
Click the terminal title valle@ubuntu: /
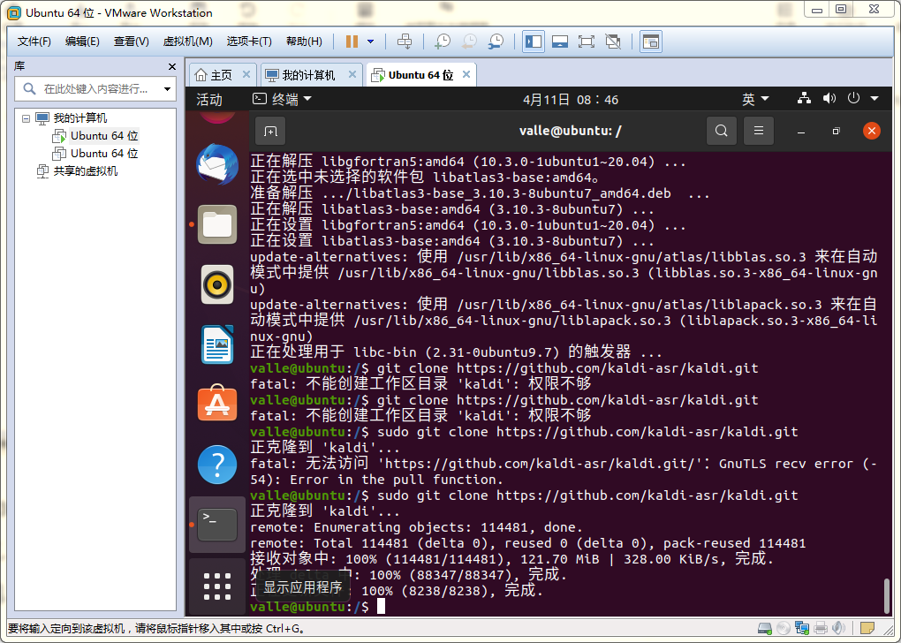pos(570,131)
